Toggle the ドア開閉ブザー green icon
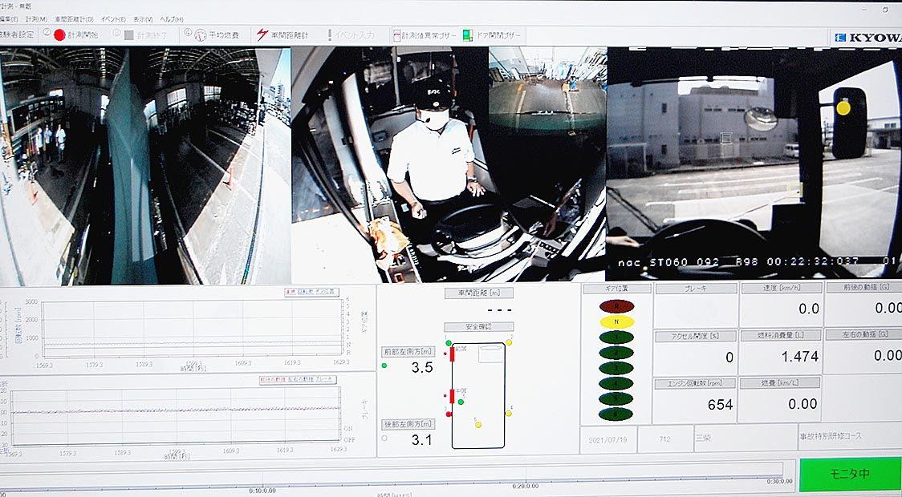The height and width of the screenshot is (497, 902). coord(468,35)
